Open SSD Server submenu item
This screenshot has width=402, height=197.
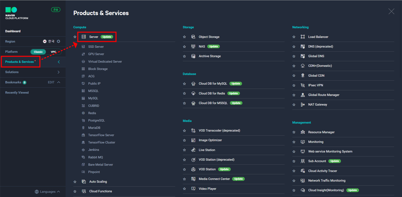96,47
